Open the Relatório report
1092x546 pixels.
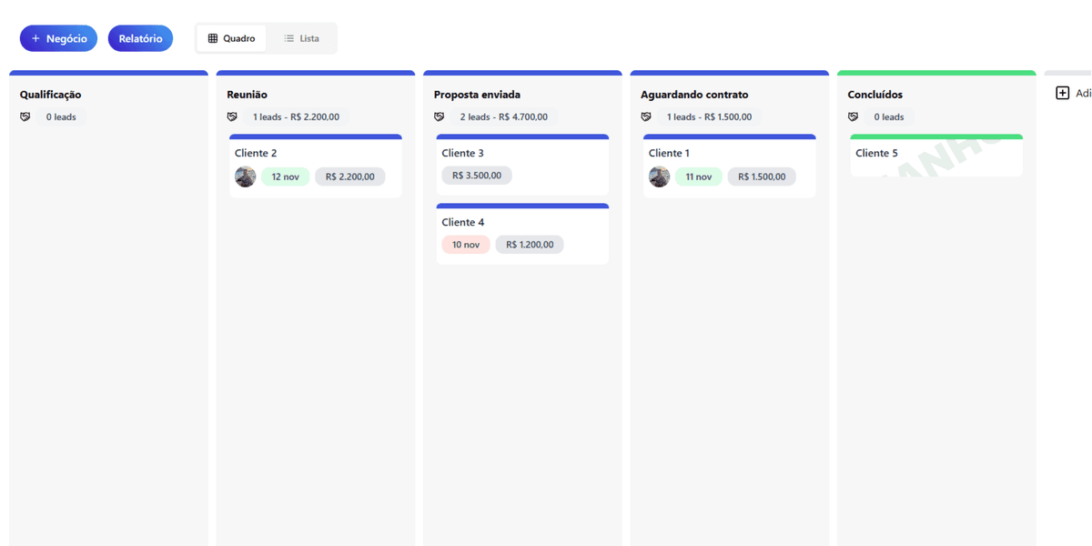pyautogui.click(x=140, y=38)
